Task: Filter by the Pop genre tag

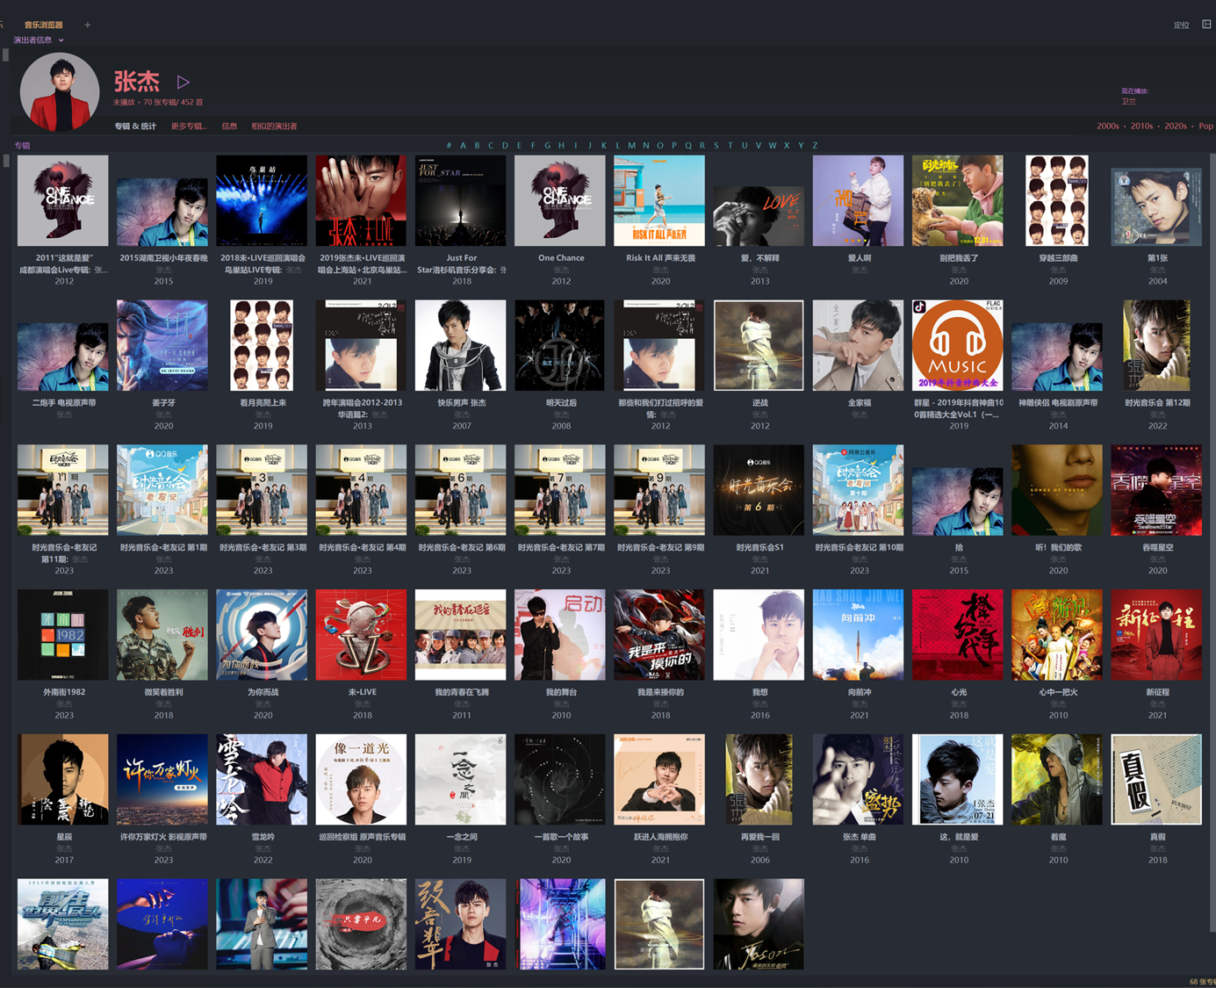Action: [1206, 126]
